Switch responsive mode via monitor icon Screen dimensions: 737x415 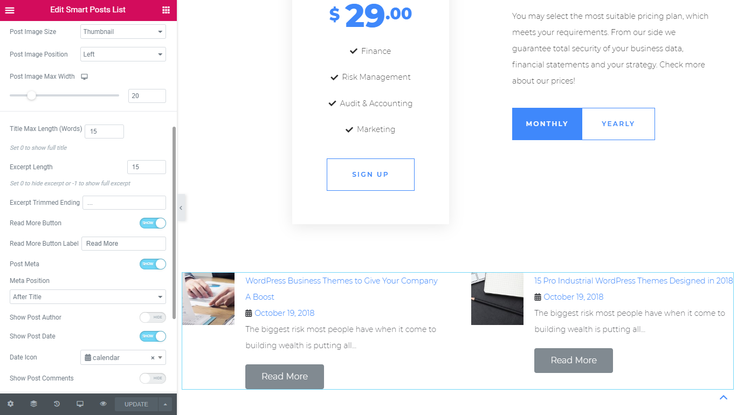click(80, 404)
